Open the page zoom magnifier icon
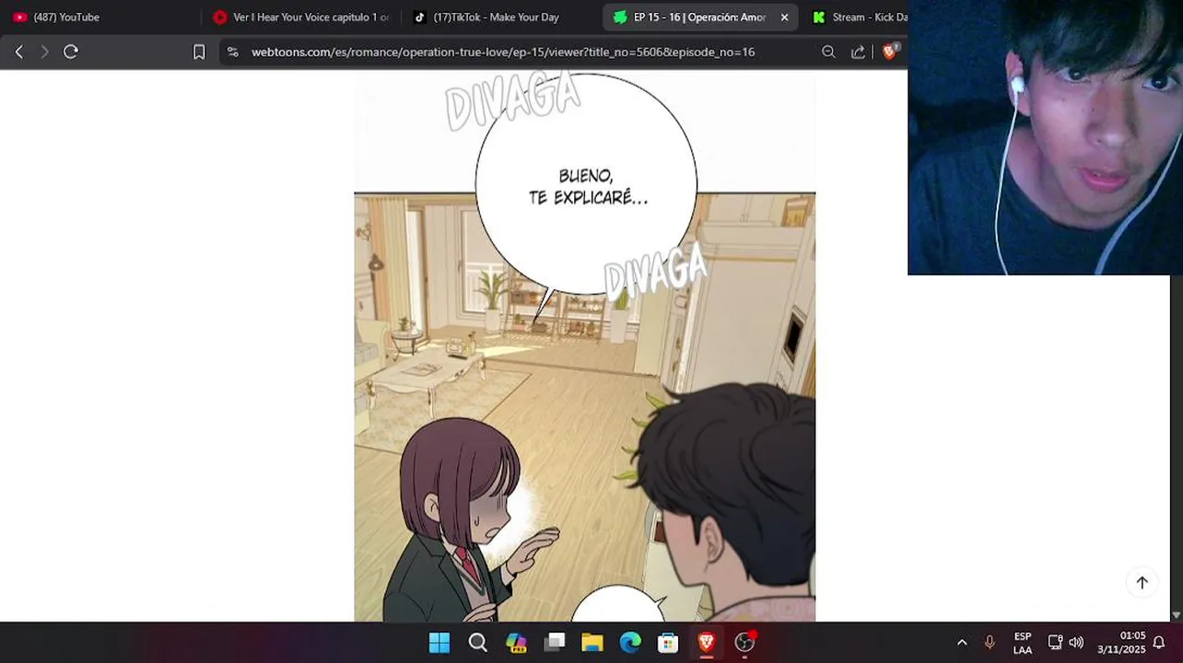Image resolution: width=1183 pixels, height=663 pixels. click(x=828, y=52)
